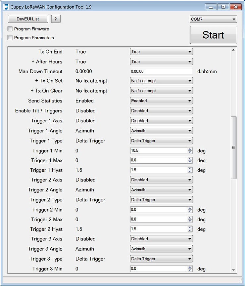This screenshot has height=286, width=245.
Task: Increase Trigger 2 Max with up arrow
Action: click(x=190, y=218)
